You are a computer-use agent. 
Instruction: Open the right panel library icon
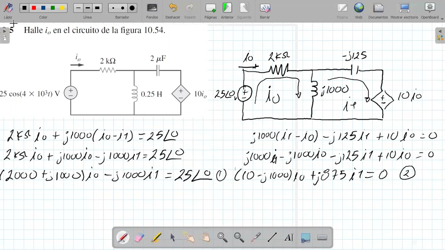click(440, 38)
